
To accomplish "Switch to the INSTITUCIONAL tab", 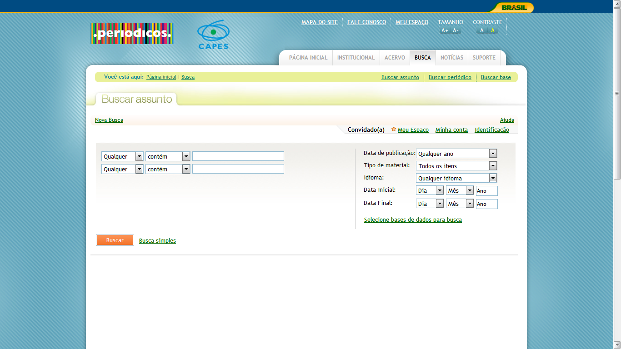I will point(356,58).
